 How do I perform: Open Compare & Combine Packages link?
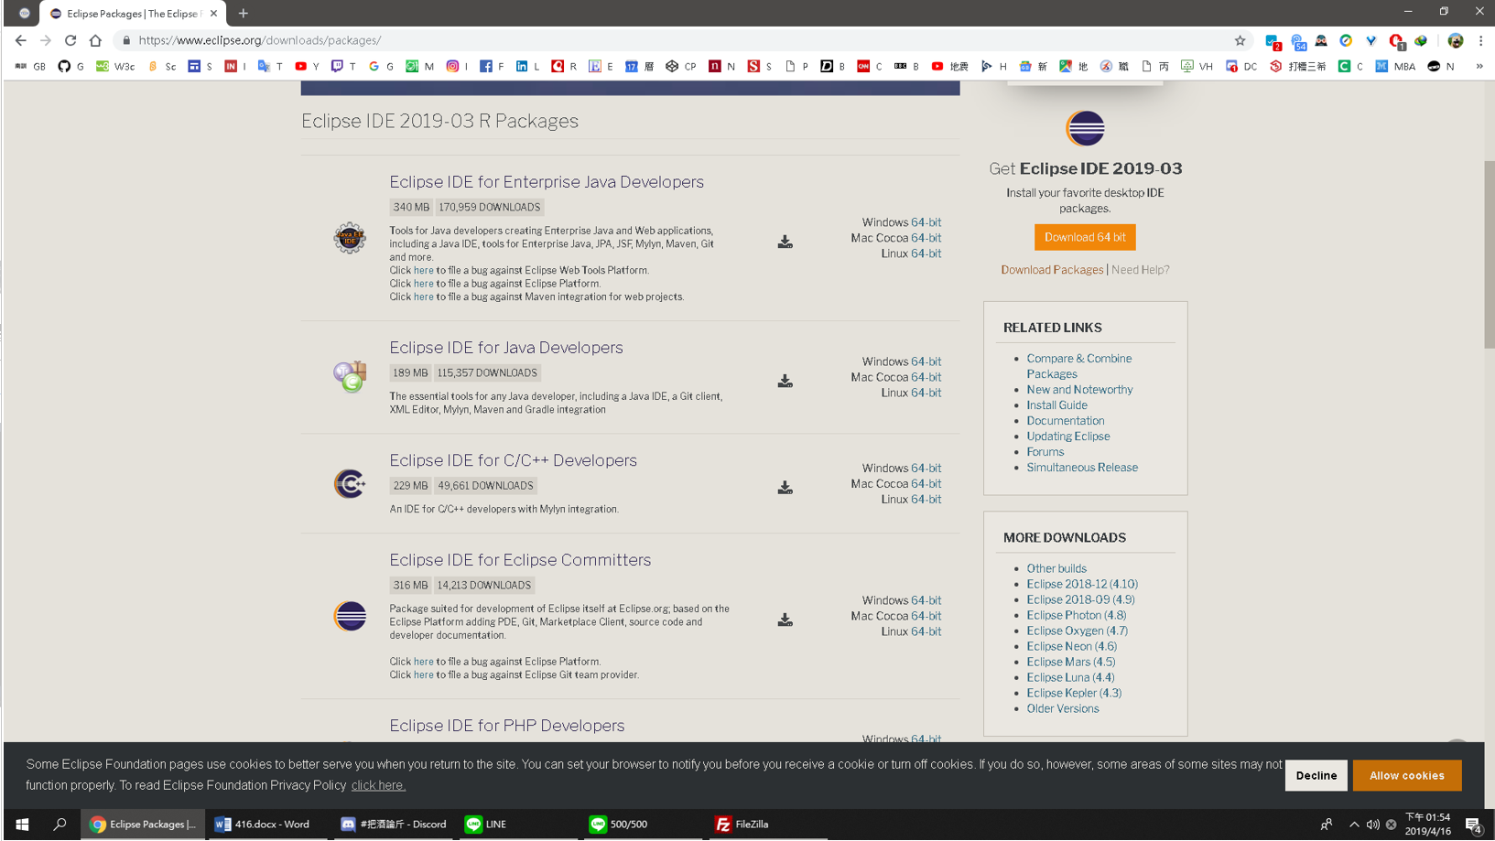(1078, 366)
